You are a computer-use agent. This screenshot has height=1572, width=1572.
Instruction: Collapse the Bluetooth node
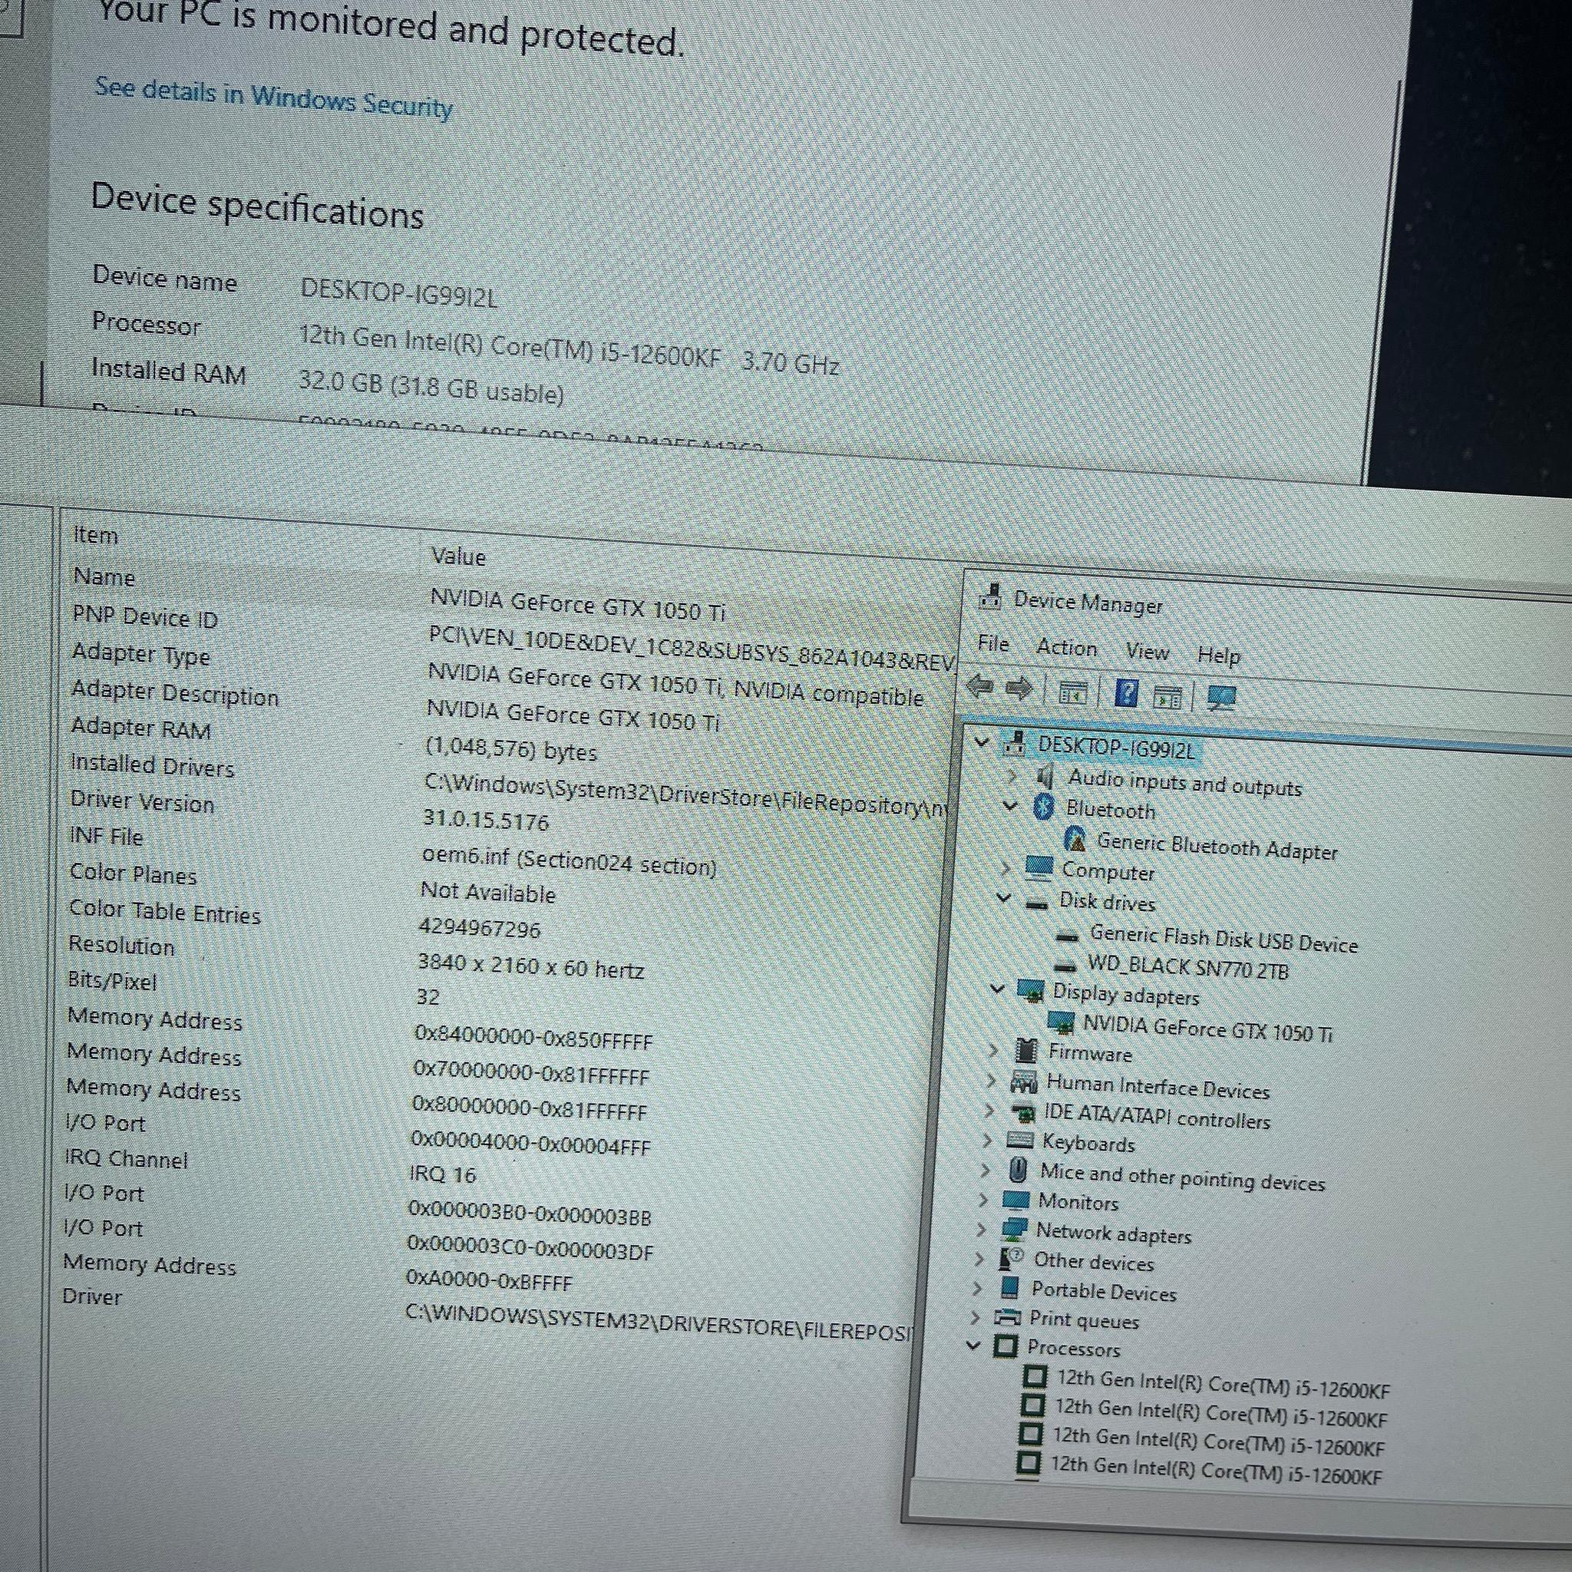tap(1010, 805)
